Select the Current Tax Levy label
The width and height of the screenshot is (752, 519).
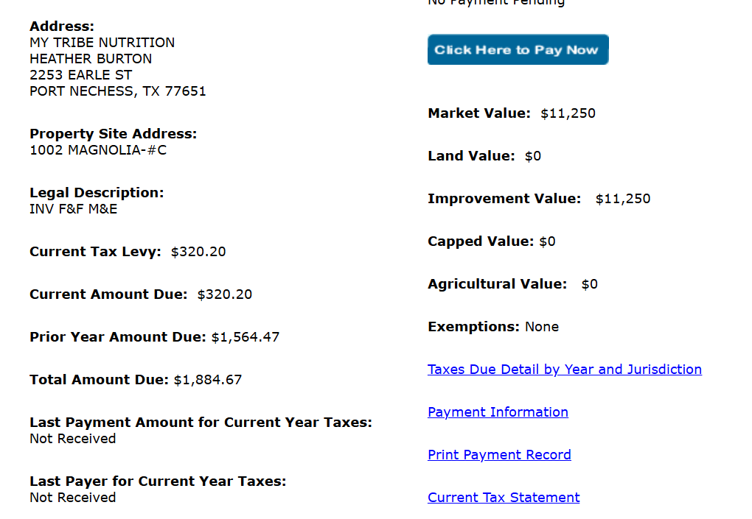(x=95, y=252)
